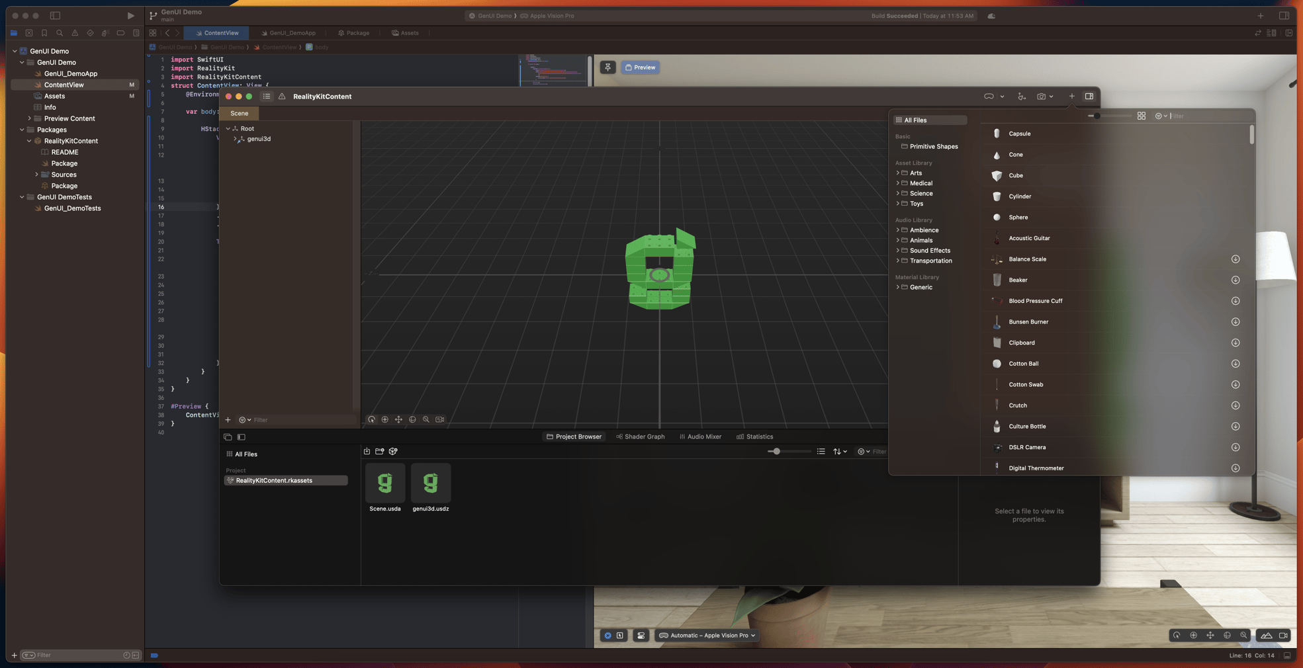1303x668 pixels.
Task: Switch Project Browser to list view
Action: [821, 452]
